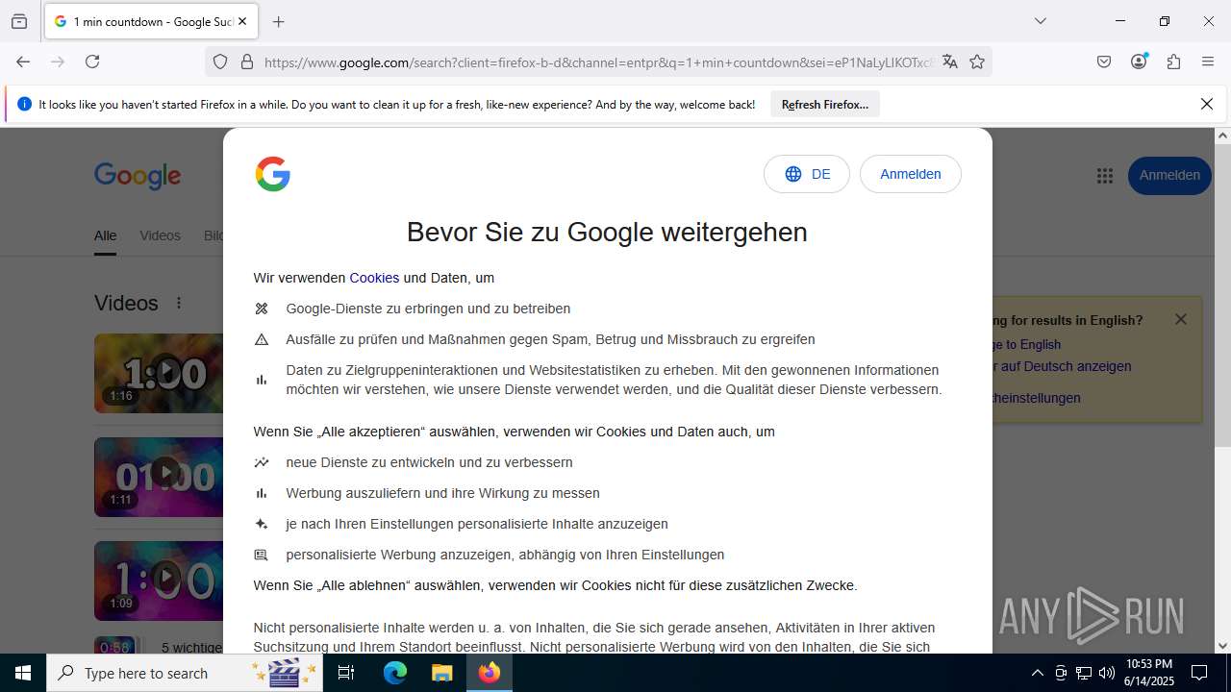Open the Windows notification center

(1199, 673)
